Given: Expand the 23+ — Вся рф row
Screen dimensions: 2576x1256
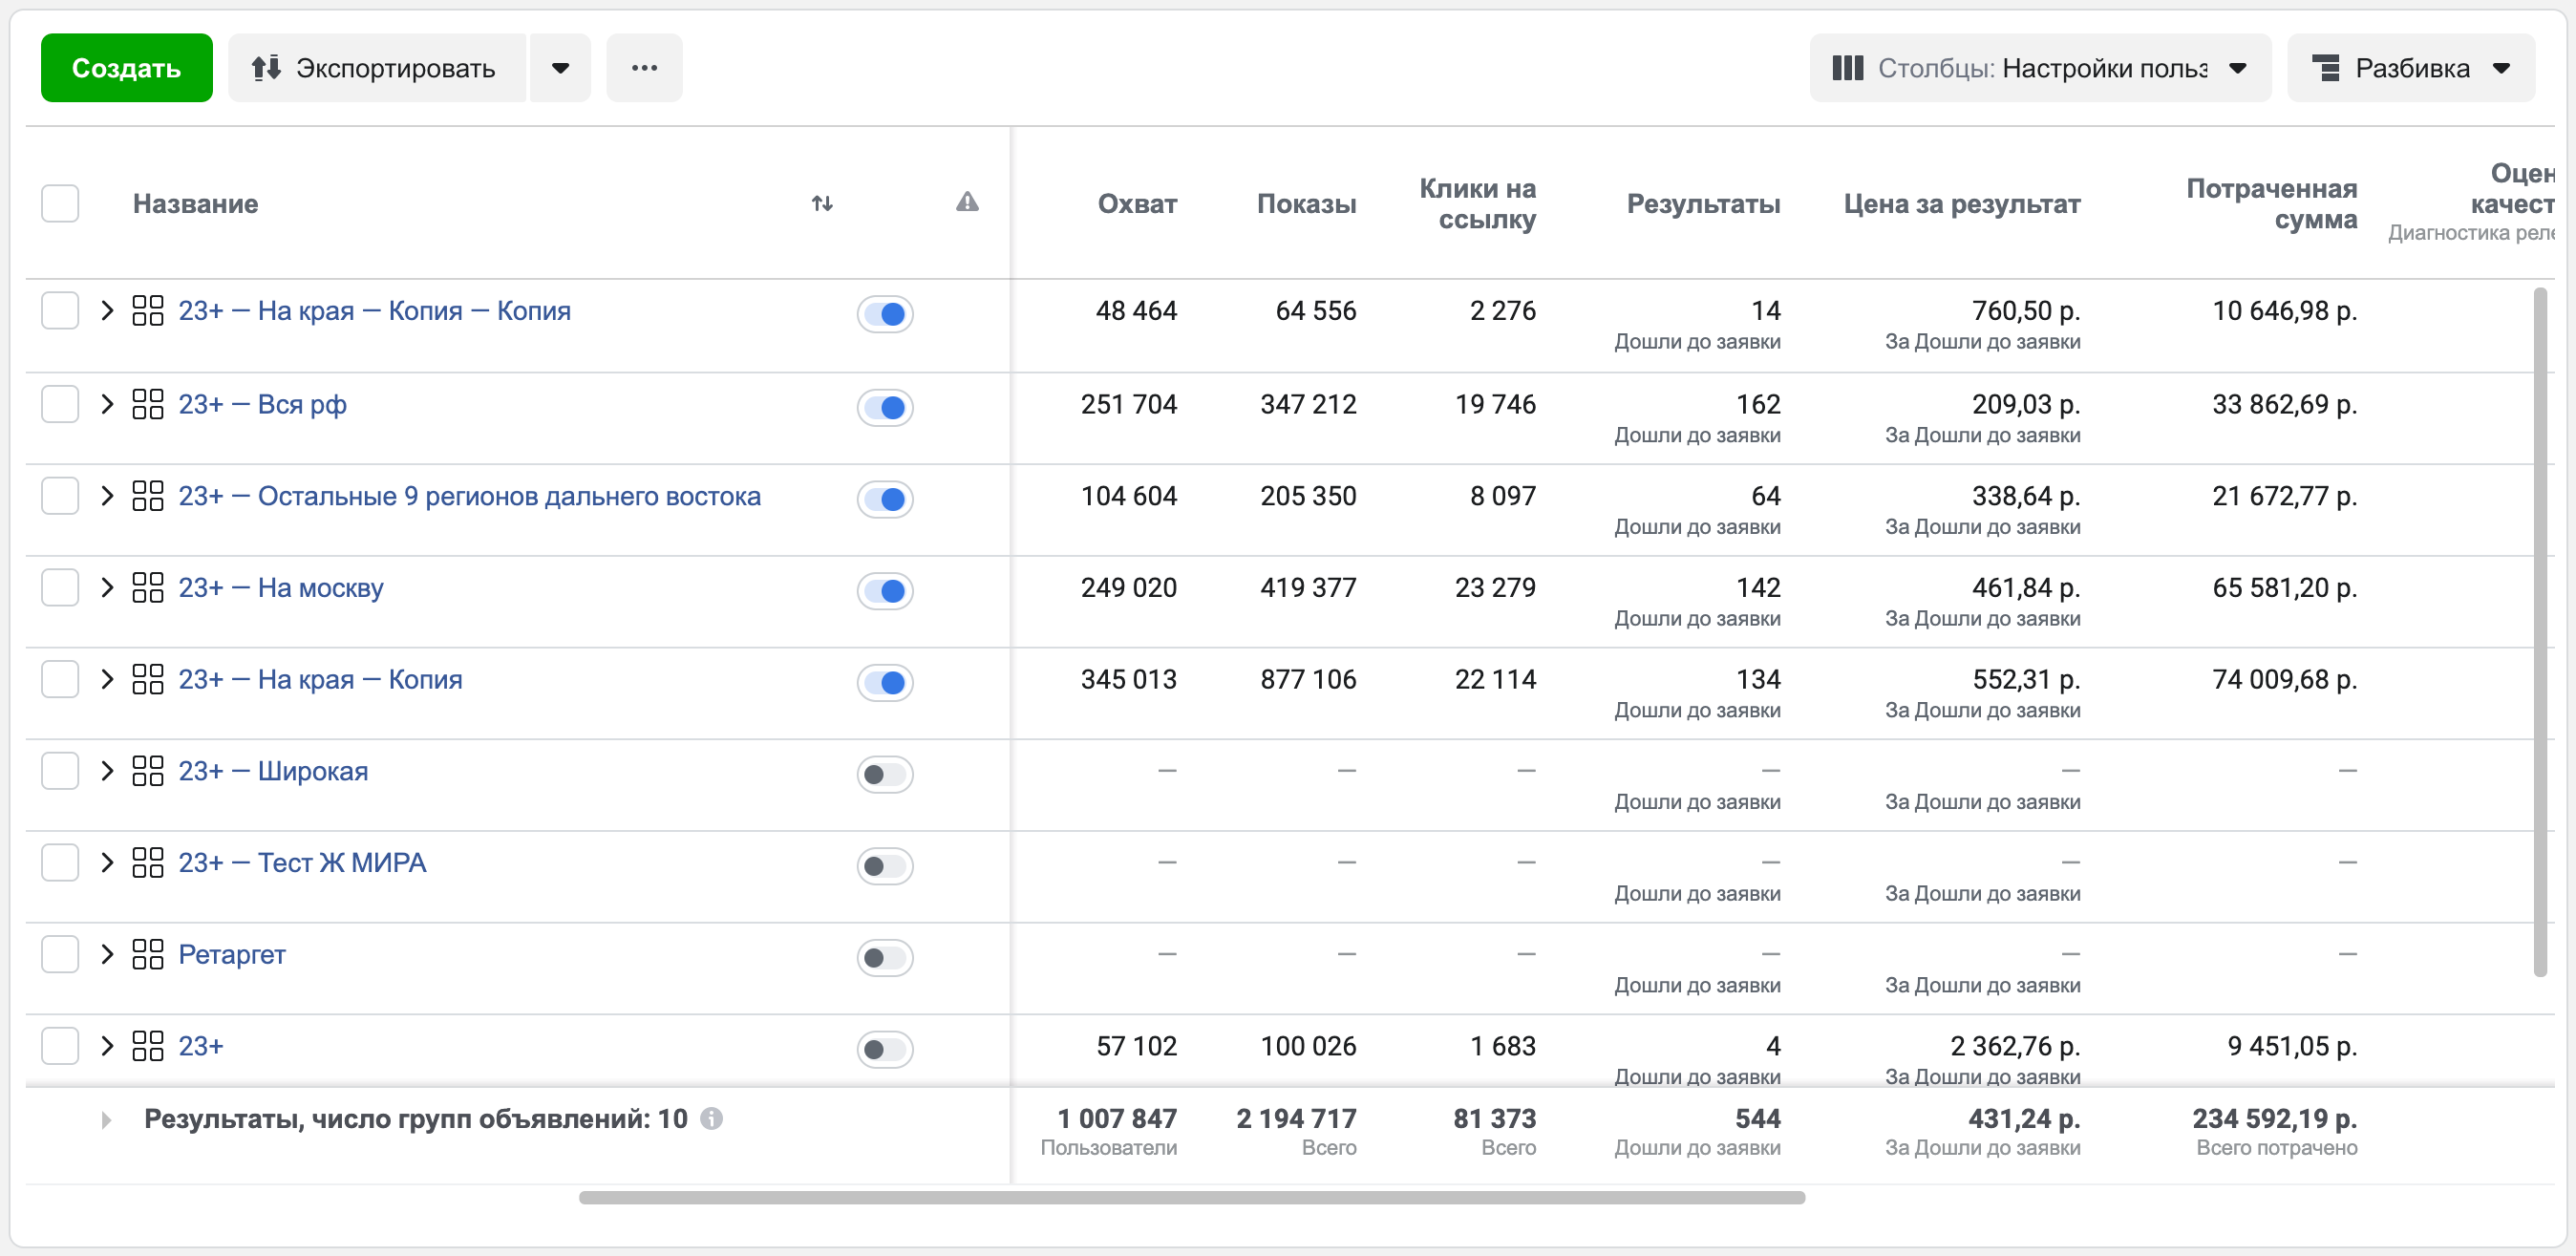Looking at the screenshot, I should click(107, 404).
